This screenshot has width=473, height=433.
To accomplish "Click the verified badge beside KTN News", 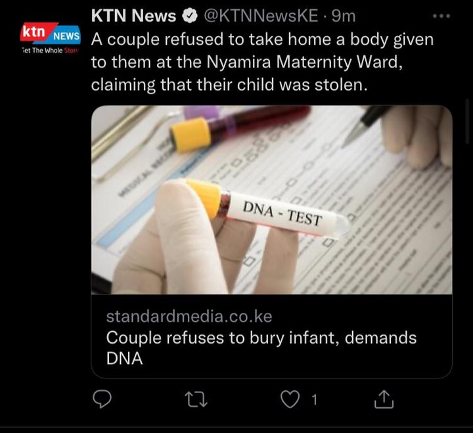I will [x=189, y=16].
